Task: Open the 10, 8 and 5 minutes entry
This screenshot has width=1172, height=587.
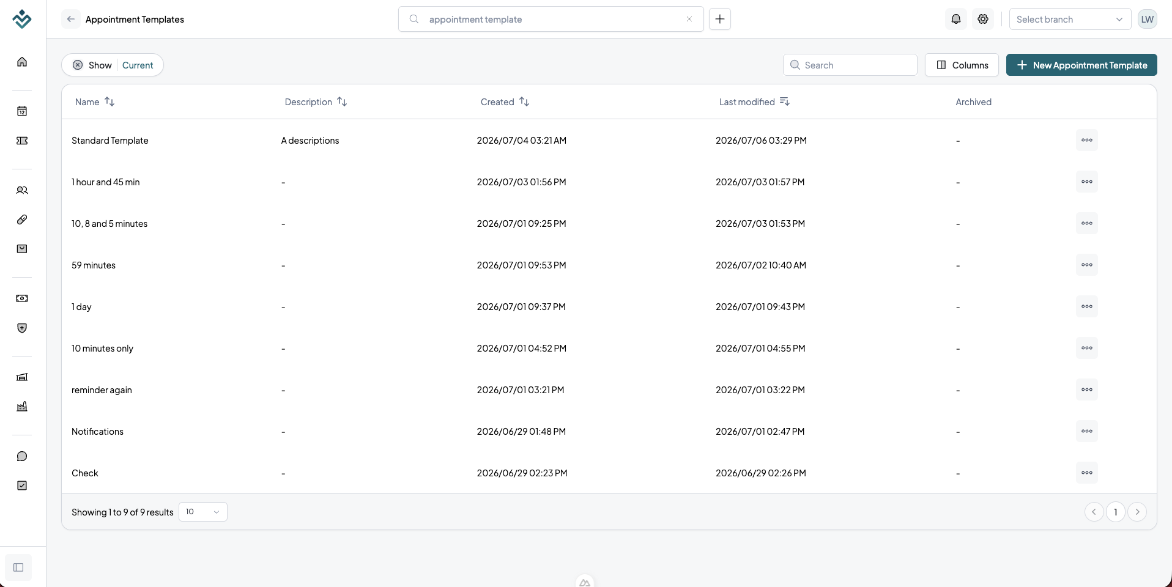Action: (x=109, y=224)
